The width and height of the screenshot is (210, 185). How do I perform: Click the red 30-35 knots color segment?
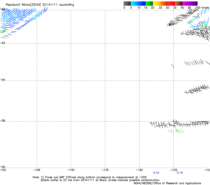(171, 3)
